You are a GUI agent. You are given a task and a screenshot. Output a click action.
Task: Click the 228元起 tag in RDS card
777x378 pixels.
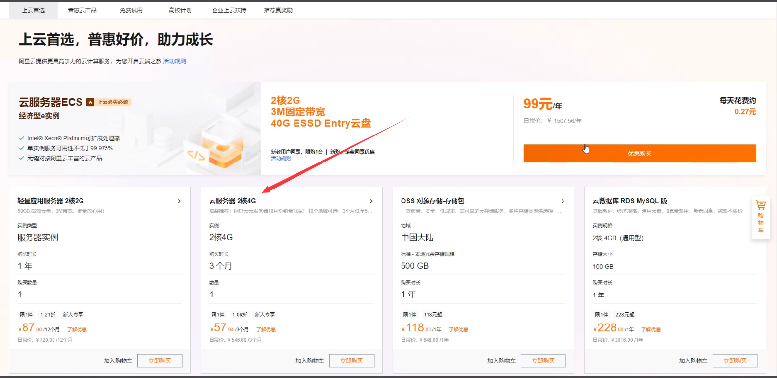(625, 315)
